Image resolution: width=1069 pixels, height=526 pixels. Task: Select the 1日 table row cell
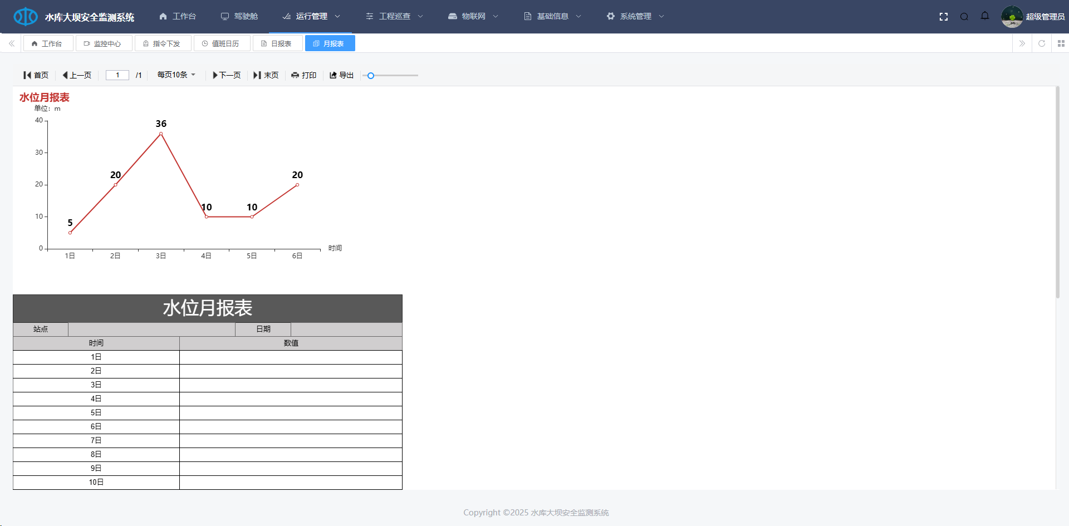tap(96, 357)
